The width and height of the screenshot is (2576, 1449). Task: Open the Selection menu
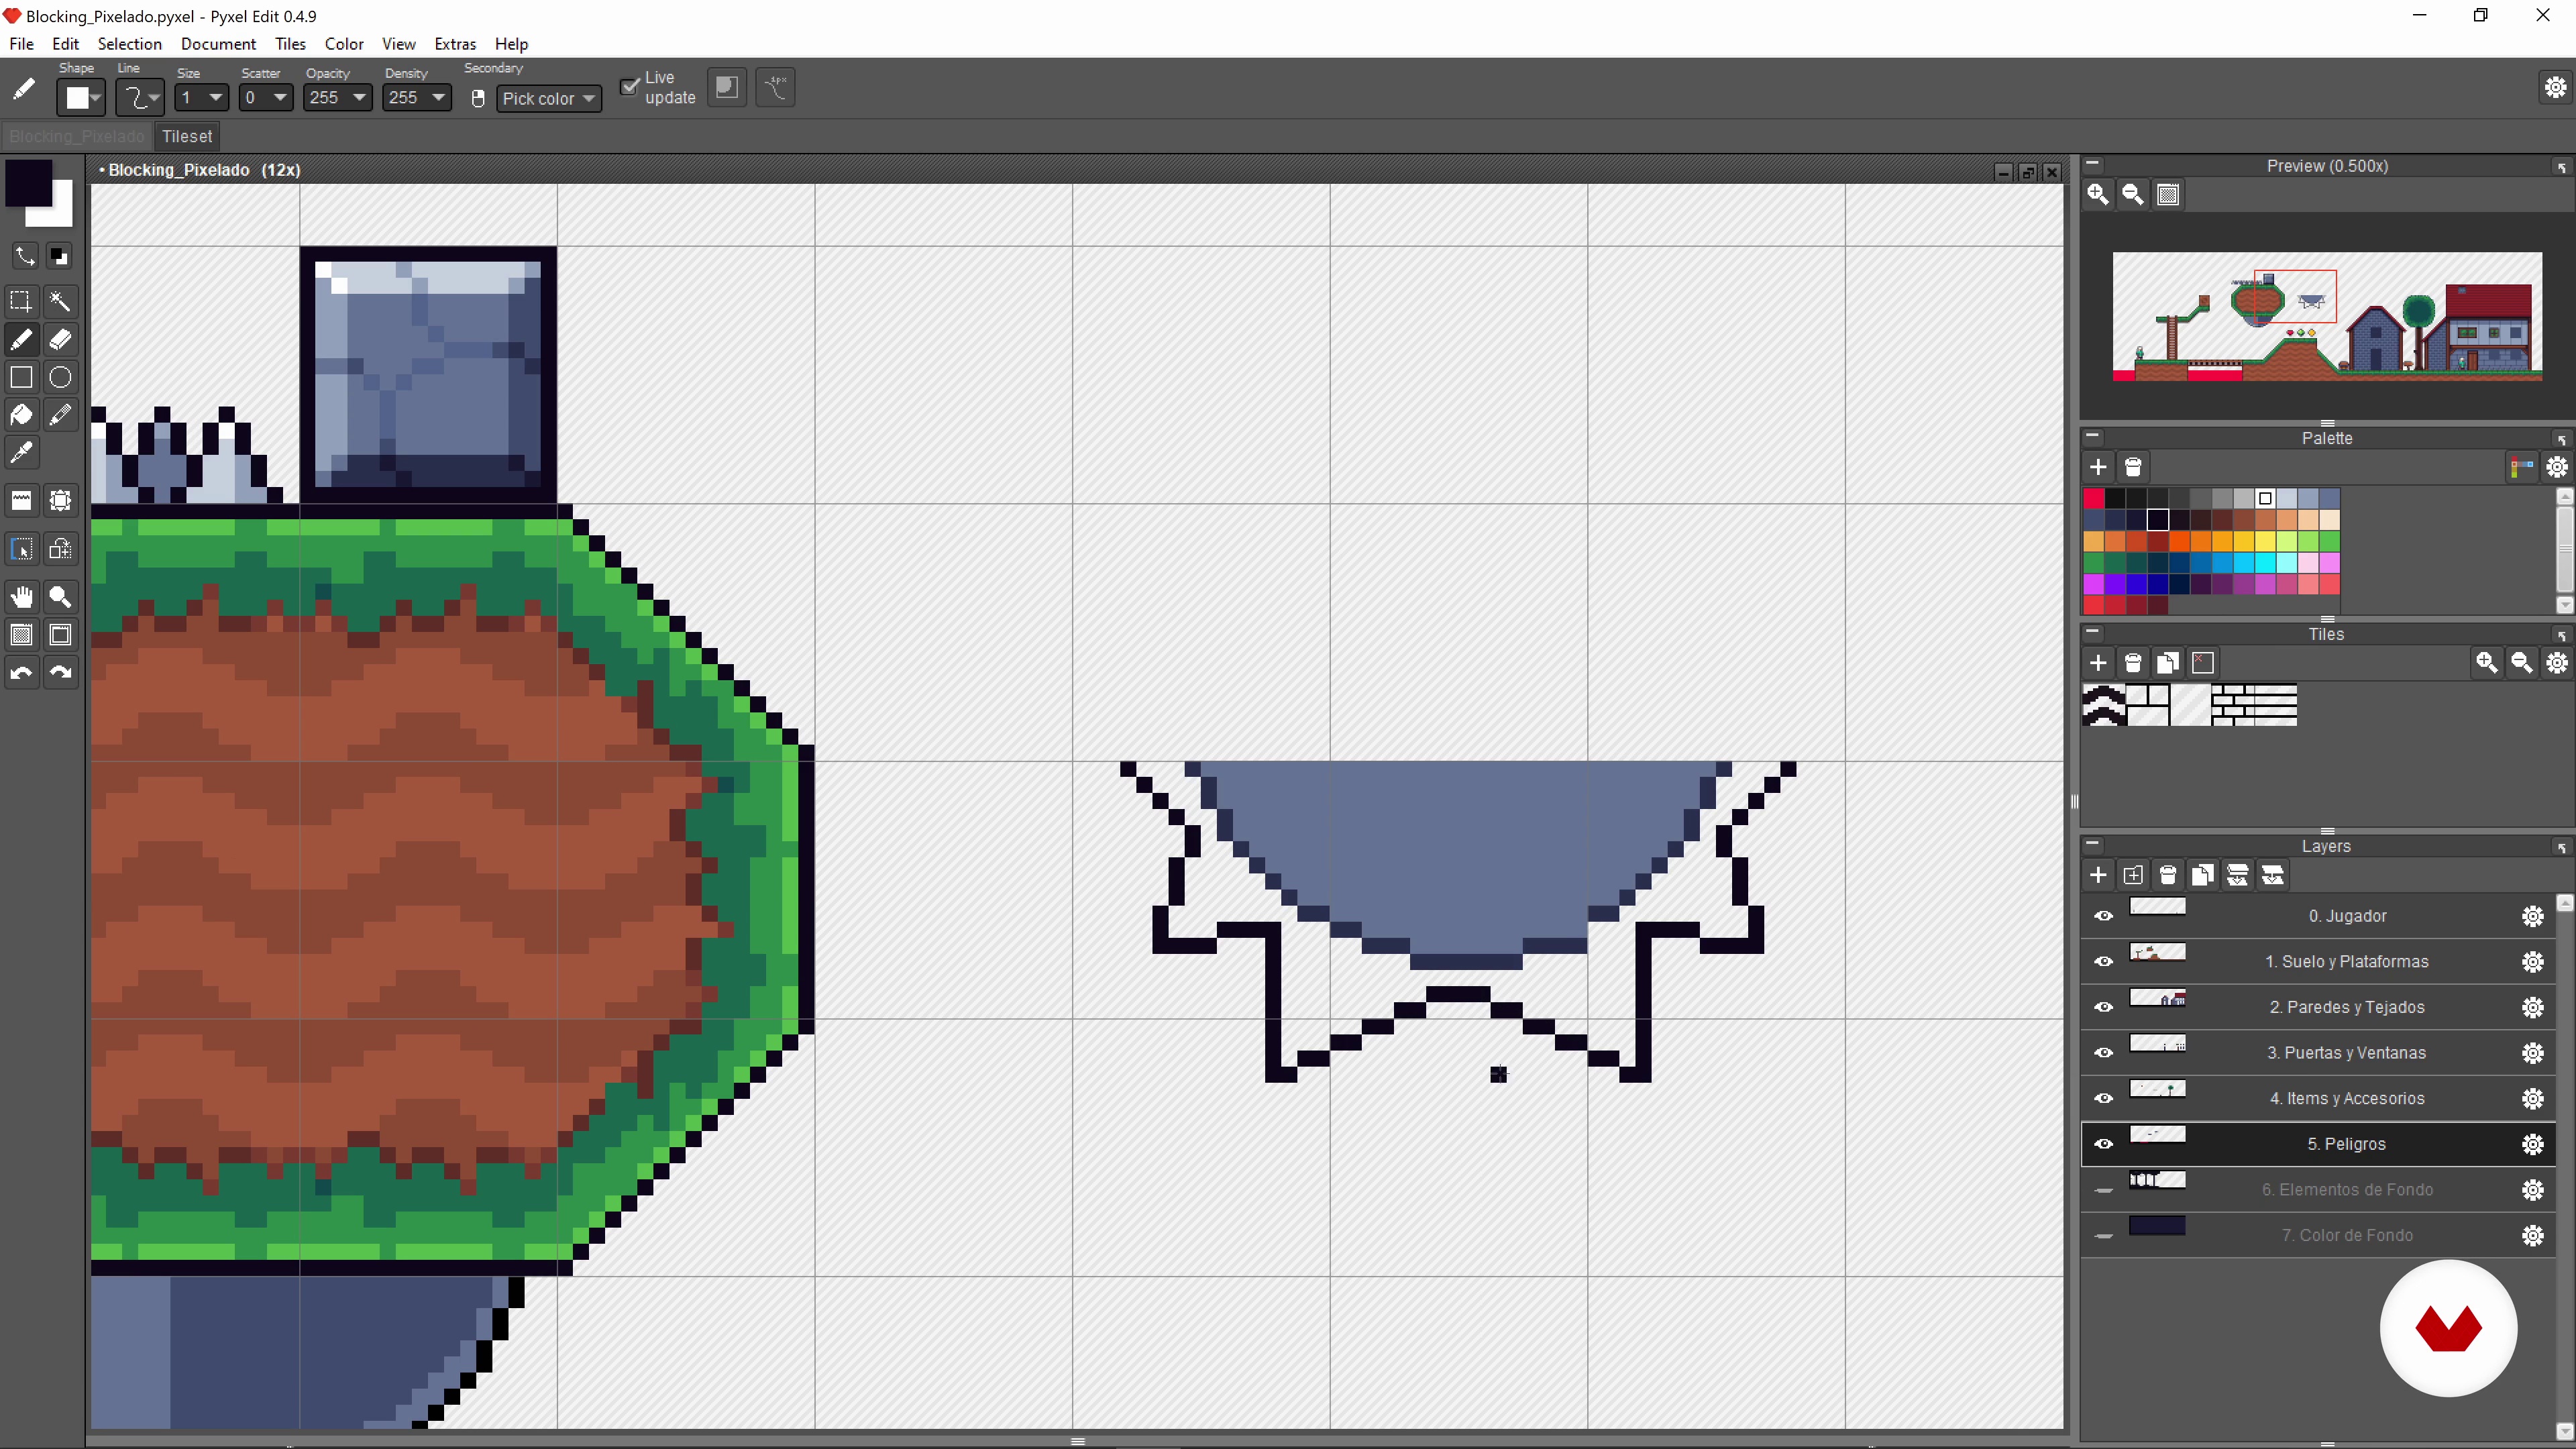point(129,44)
